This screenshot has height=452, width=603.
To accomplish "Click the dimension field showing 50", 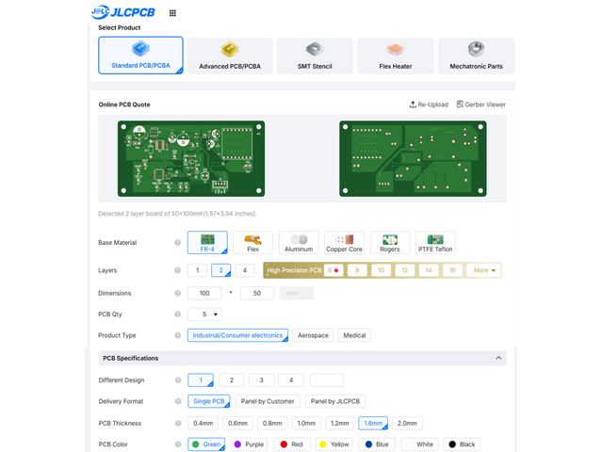I will point(257,293).
